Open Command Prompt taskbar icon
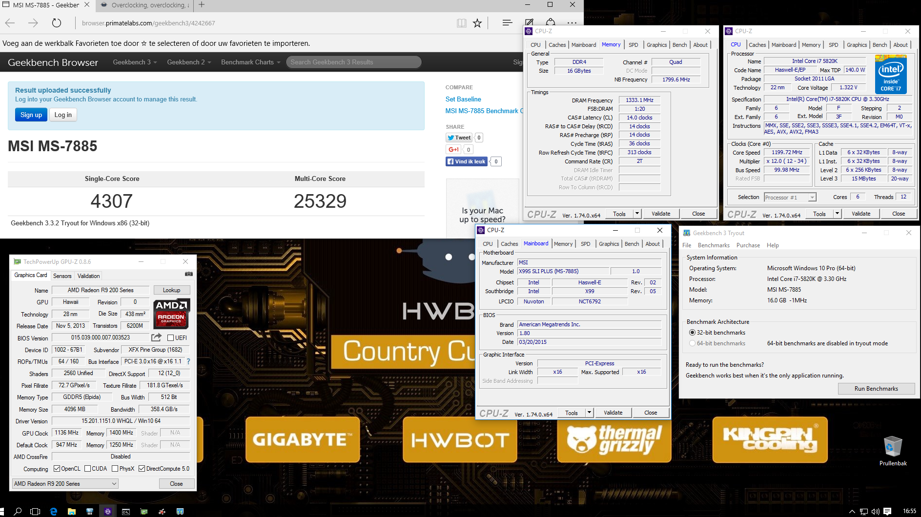Viewport: 921px width, 517px height. point(126,511)
